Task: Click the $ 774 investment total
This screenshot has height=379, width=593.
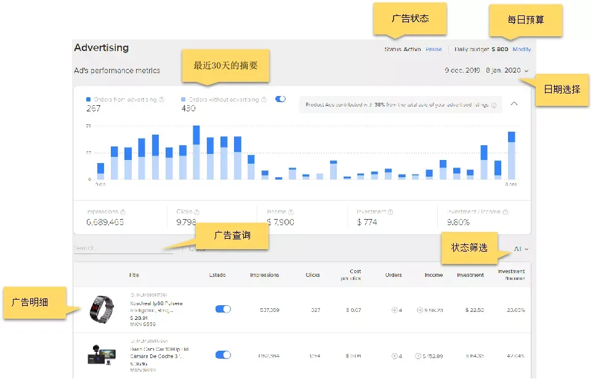Action: click(x=367, y=222)
